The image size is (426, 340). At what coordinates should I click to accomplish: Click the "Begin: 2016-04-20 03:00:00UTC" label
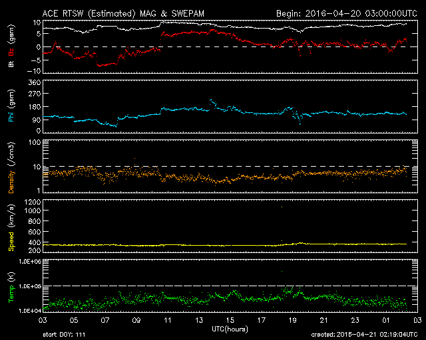[x=347, y=13]
